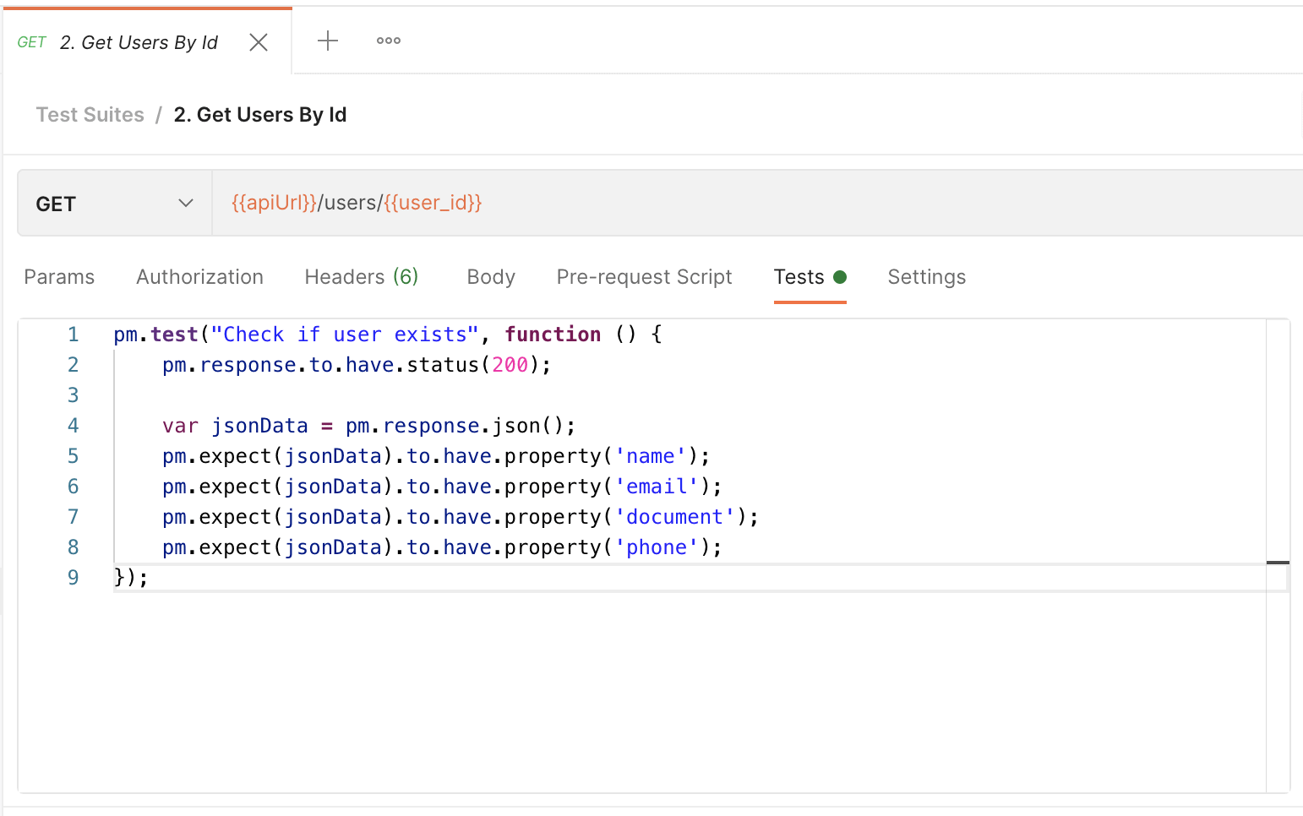Image resolution: width=1303 pixels, height=816 pixels.
Task: Switch to the Authorization tab
Action: (199, 277)
